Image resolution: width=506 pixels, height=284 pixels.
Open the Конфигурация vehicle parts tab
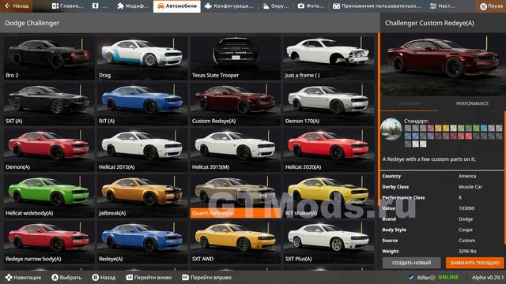pos(229,6)
